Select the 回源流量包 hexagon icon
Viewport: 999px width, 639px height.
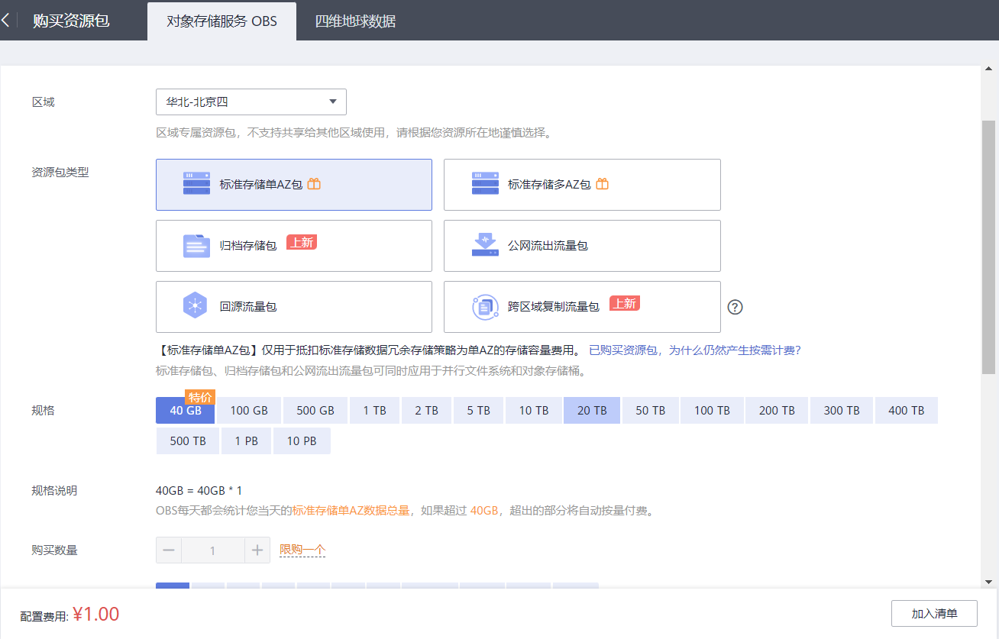point(196,306)
